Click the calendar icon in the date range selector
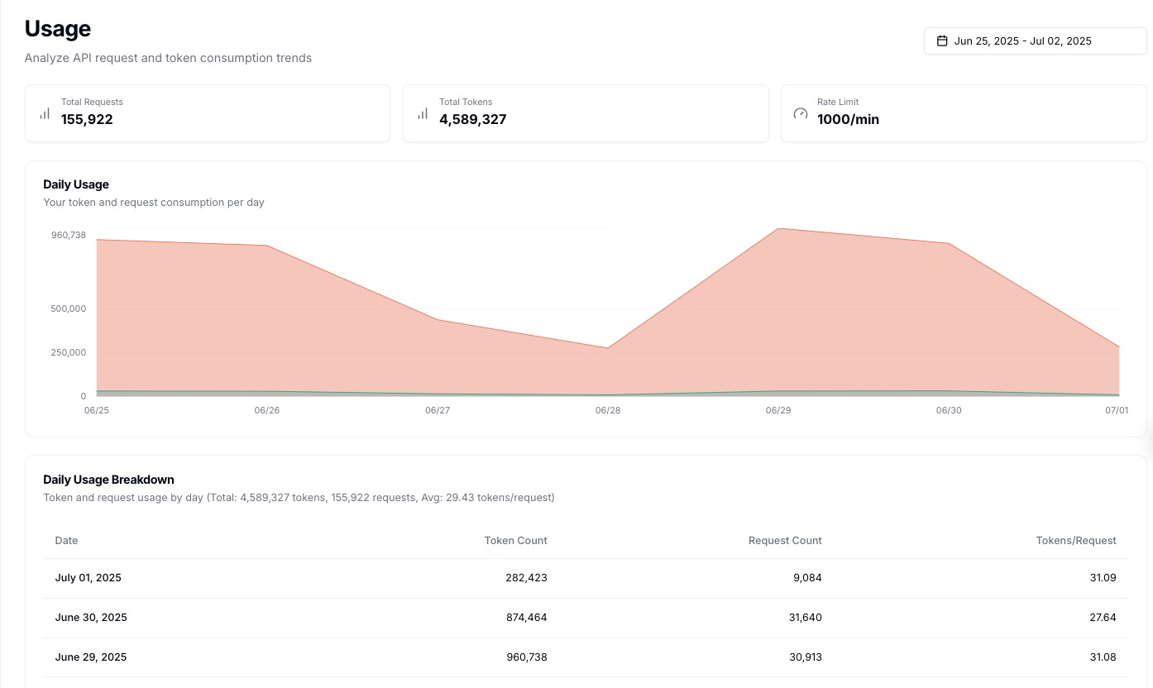The width and height of the screenshot is (1153, 688). click(x=941, y=41)
